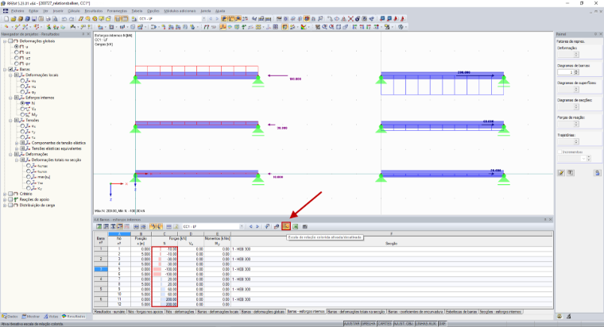The image size is (604, 327).
Task: Click the Excel export icon in table toolbar
Action: pos(295,226)
